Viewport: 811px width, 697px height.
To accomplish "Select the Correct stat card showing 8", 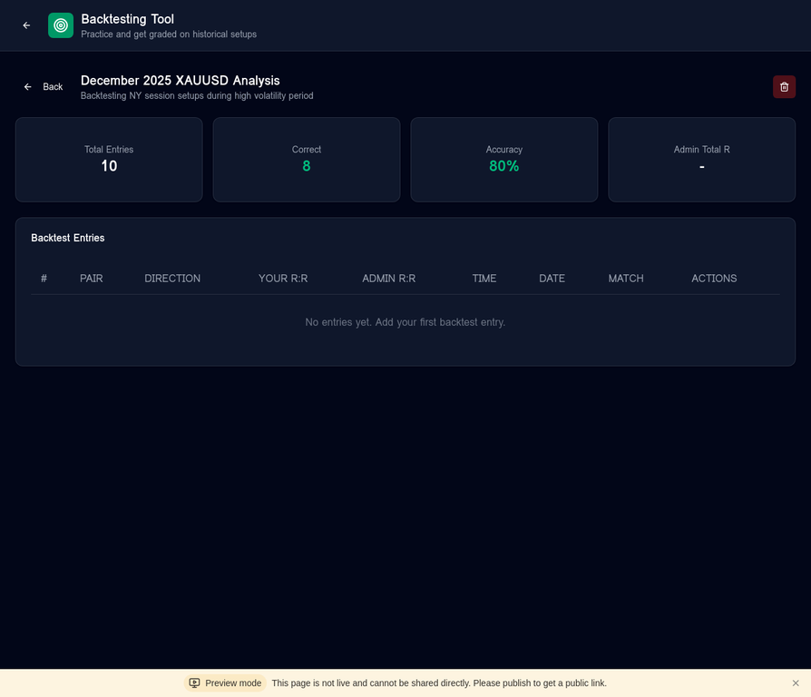I will click(x=307, y=160).
